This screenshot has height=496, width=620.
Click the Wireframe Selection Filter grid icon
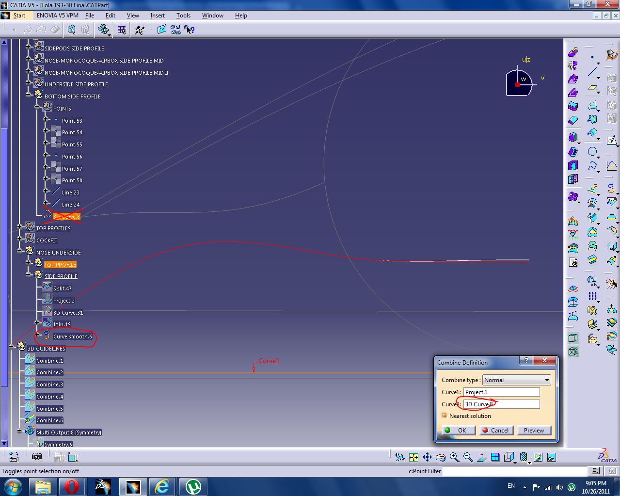122,30
